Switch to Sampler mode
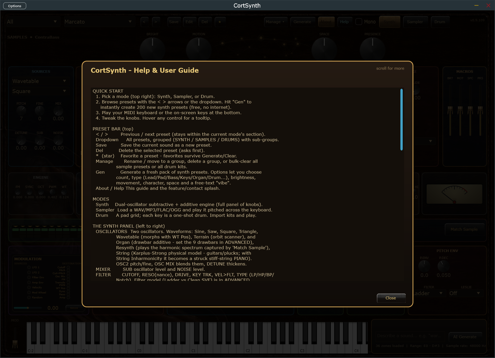Viewport: 495px width, 358px height. coord(415,22)
